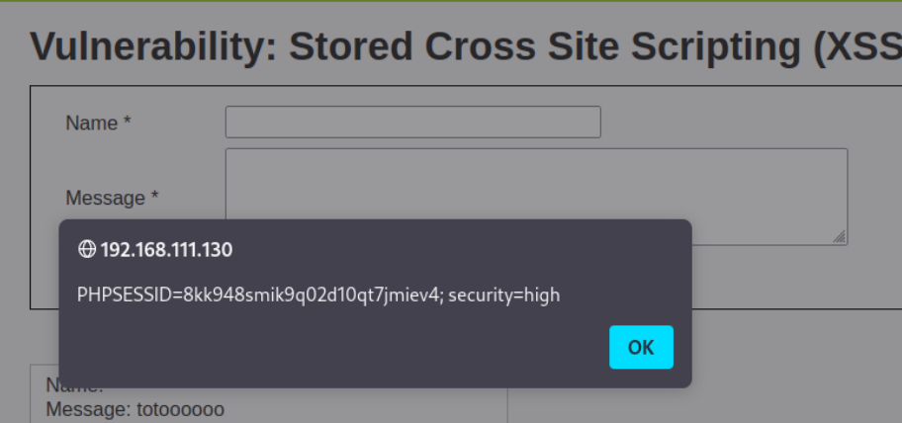Image resolution: width=902 pixels, height=423 pixels.
Task: Click the 'security=high' text in the alert
Action: click(504, 295)
